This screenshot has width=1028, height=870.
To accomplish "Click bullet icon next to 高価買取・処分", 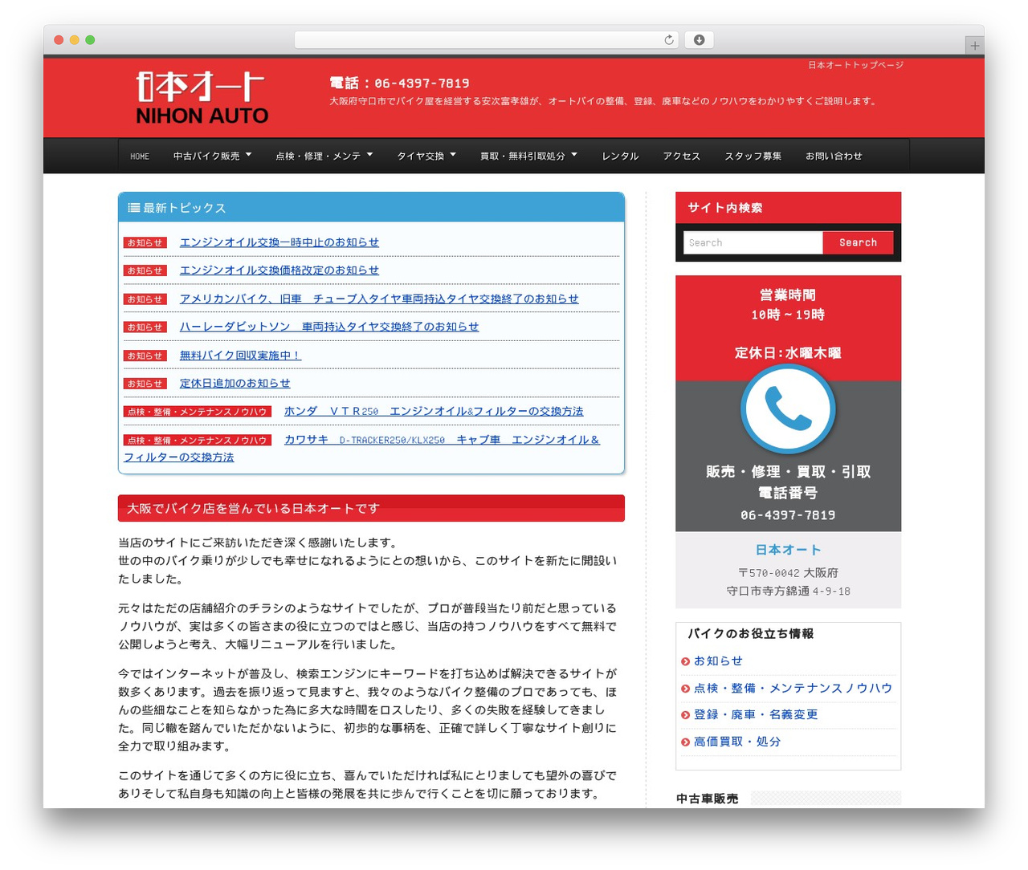I will [x=685, y=742].
